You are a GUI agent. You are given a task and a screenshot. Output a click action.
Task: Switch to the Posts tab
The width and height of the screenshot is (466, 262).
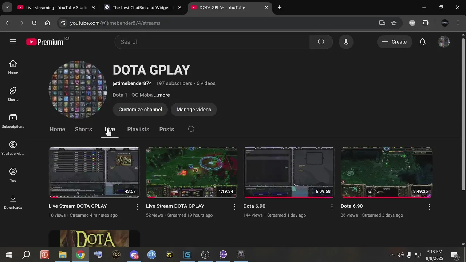167,129
